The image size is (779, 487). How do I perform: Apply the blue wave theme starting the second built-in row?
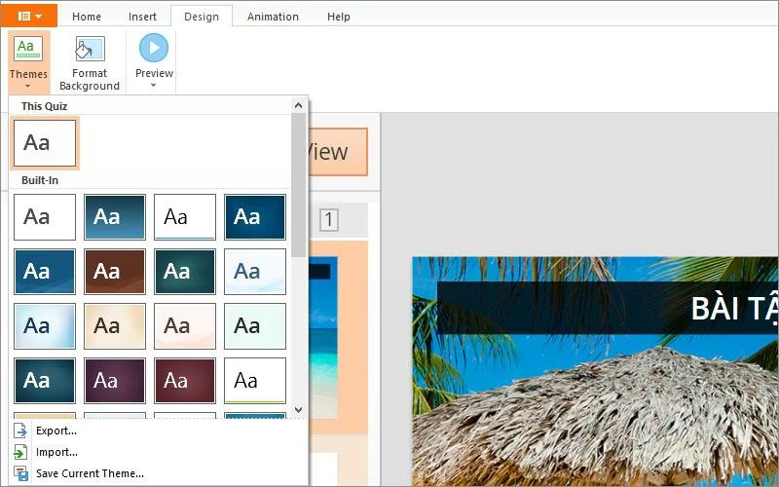click(45, 272)
